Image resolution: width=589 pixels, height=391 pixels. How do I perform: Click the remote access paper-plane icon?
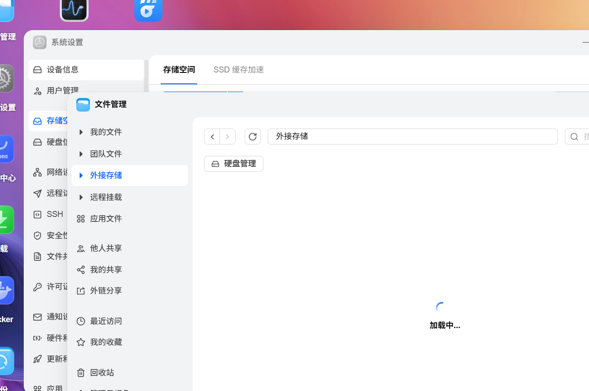tap(37, 194)
